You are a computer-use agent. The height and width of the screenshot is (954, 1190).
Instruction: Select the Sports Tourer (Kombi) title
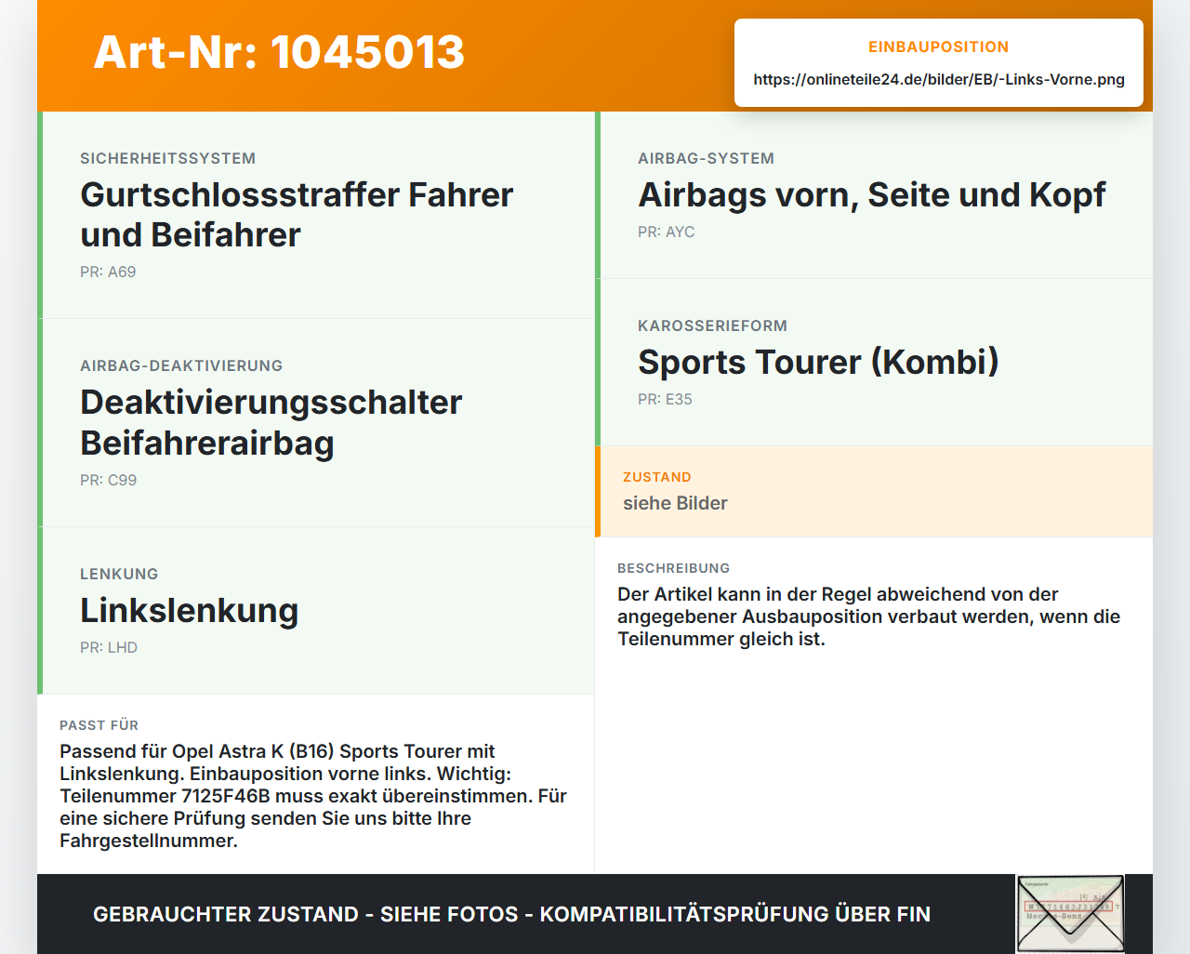[x=818, y=362]
